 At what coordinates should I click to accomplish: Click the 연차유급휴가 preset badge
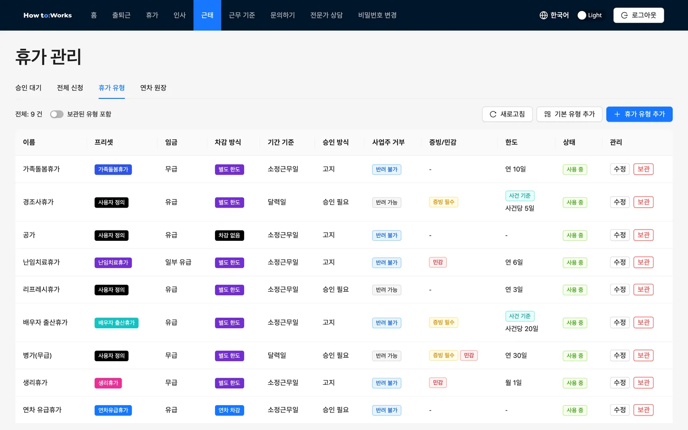click(x=113, y=410)
